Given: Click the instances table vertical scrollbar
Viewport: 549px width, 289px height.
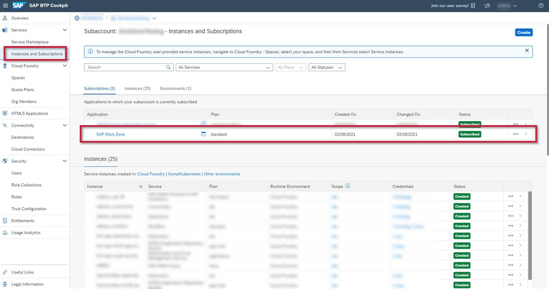Looking at the screenshot, I should click(530, 235).
